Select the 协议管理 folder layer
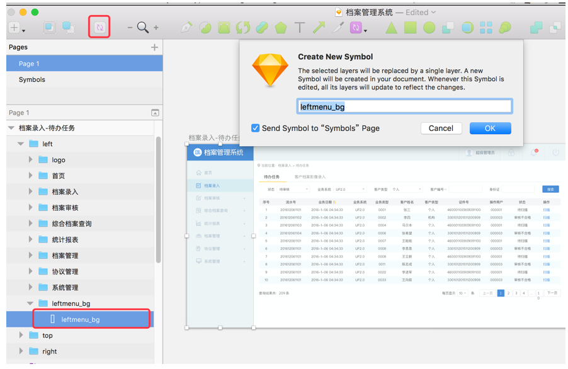568x369 pixels. 81,271
